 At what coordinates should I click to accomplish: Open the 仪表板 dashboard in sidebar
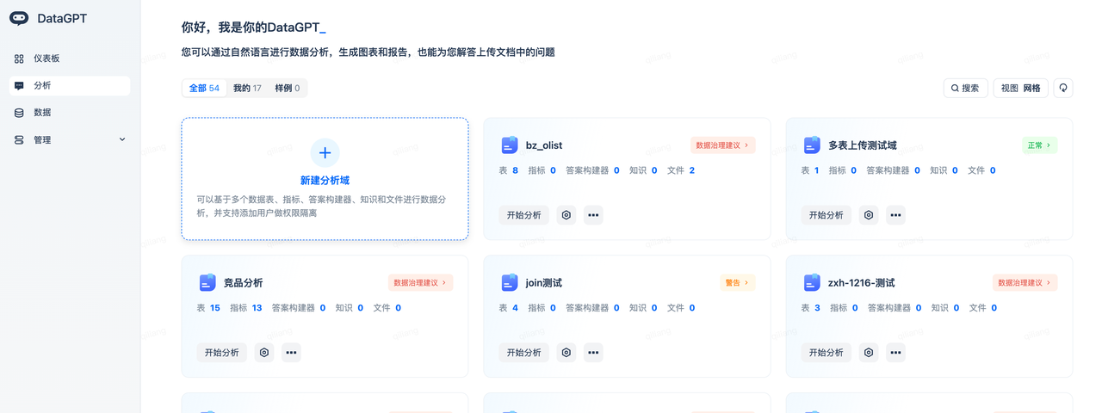[46, 59]
